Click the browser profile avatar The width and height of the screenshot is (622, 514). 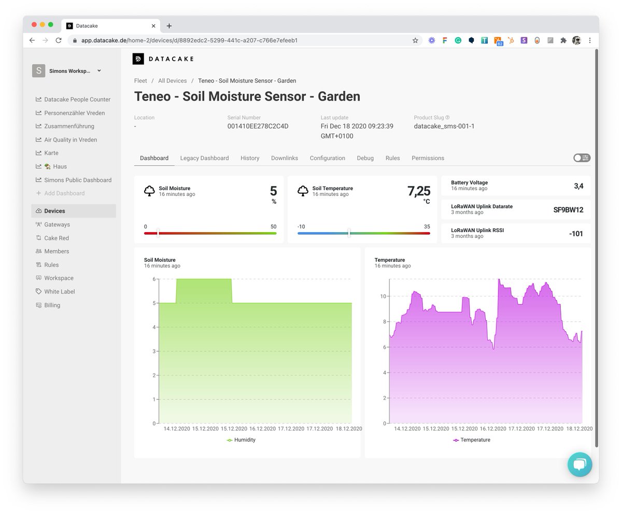coord(576,40)
